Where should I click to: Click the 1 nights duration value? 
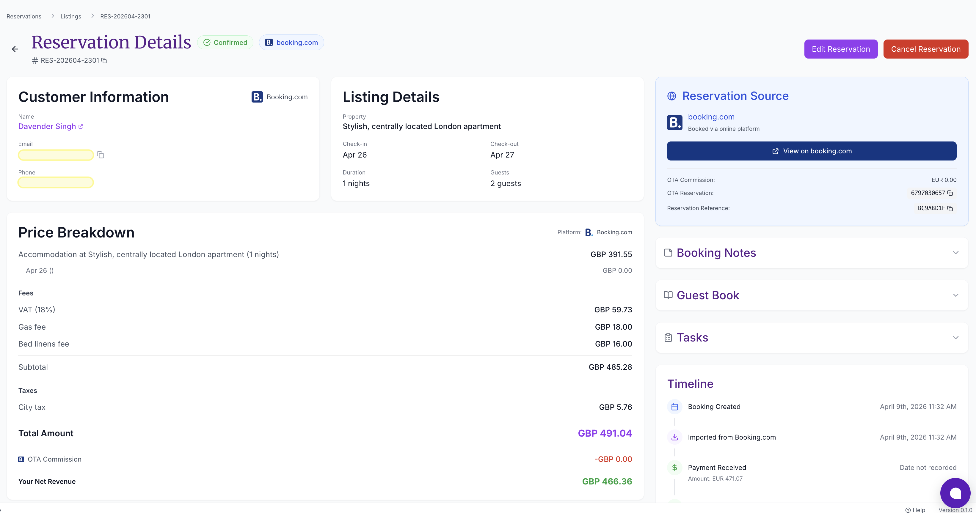[x=356, y=183]
